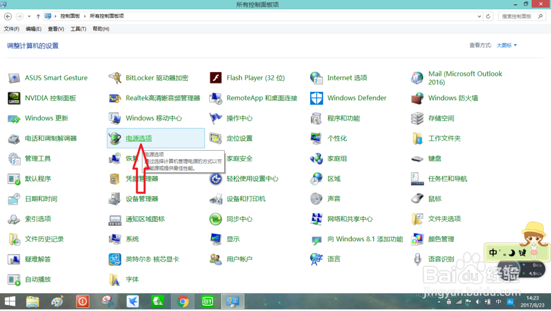The height and width of the screenshot is (311, 551).
Task: Open the 语音识别 microphone icon
Action: (x=417, y=259)
